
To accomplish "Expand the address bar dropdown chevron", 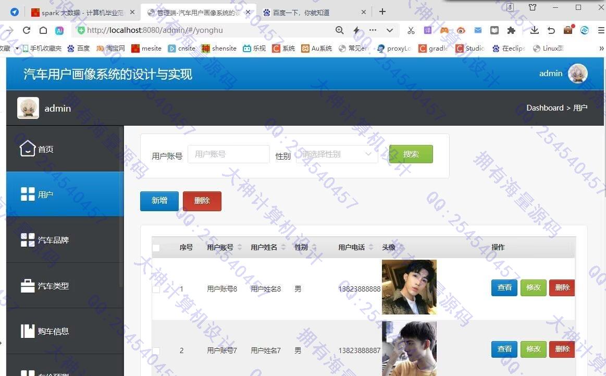I will (390, 30).
